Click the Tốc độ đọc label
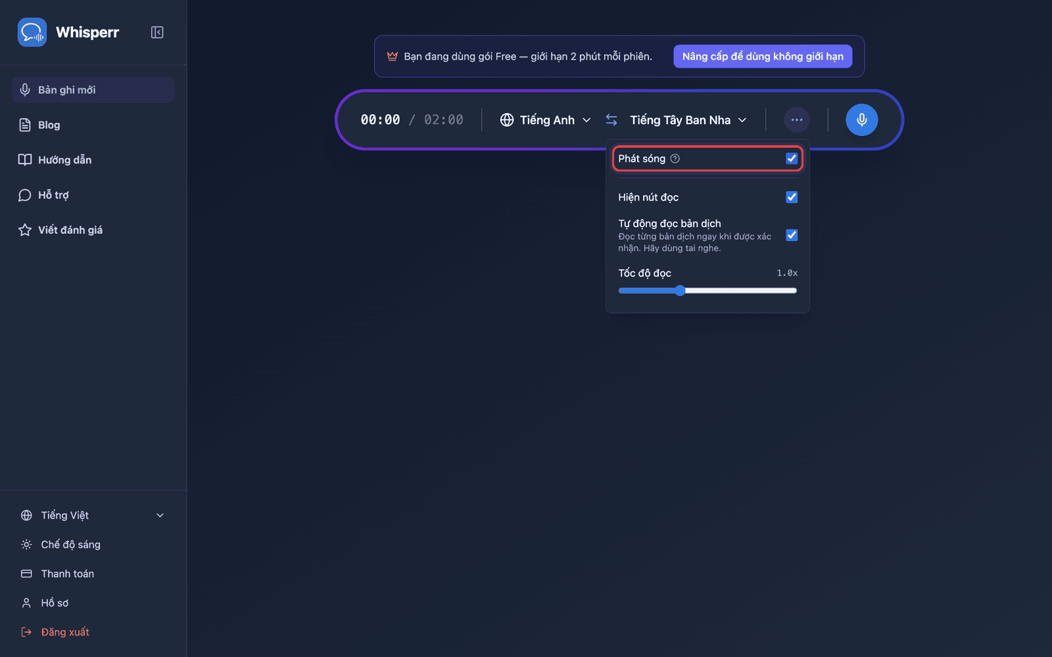 coord(644,273)
